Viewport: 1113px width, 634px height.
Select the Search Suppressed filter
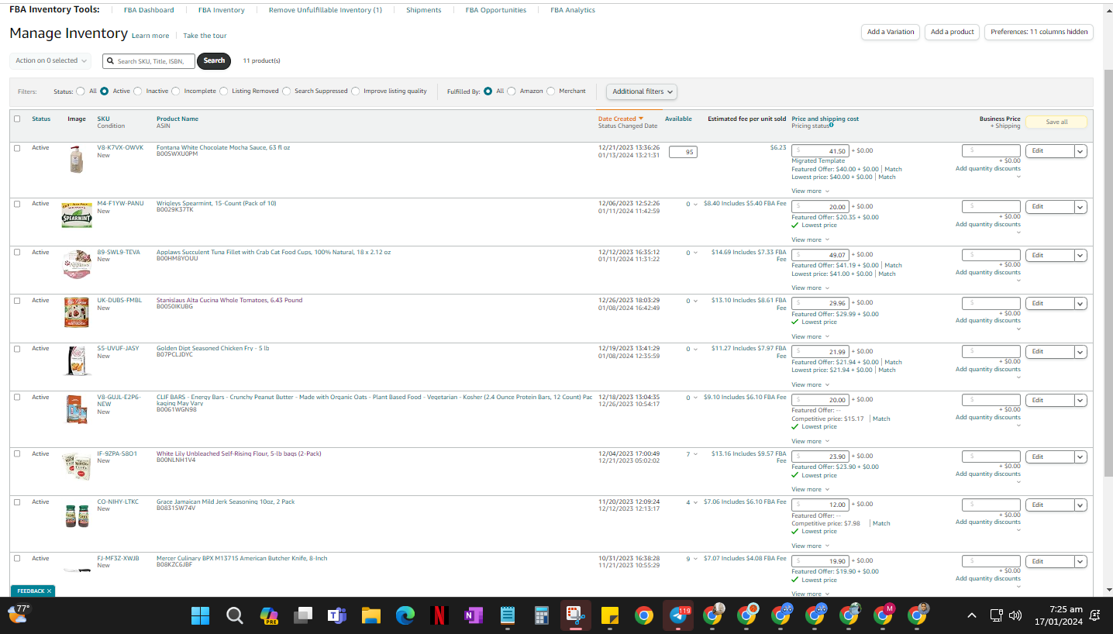tap(287, 91)
